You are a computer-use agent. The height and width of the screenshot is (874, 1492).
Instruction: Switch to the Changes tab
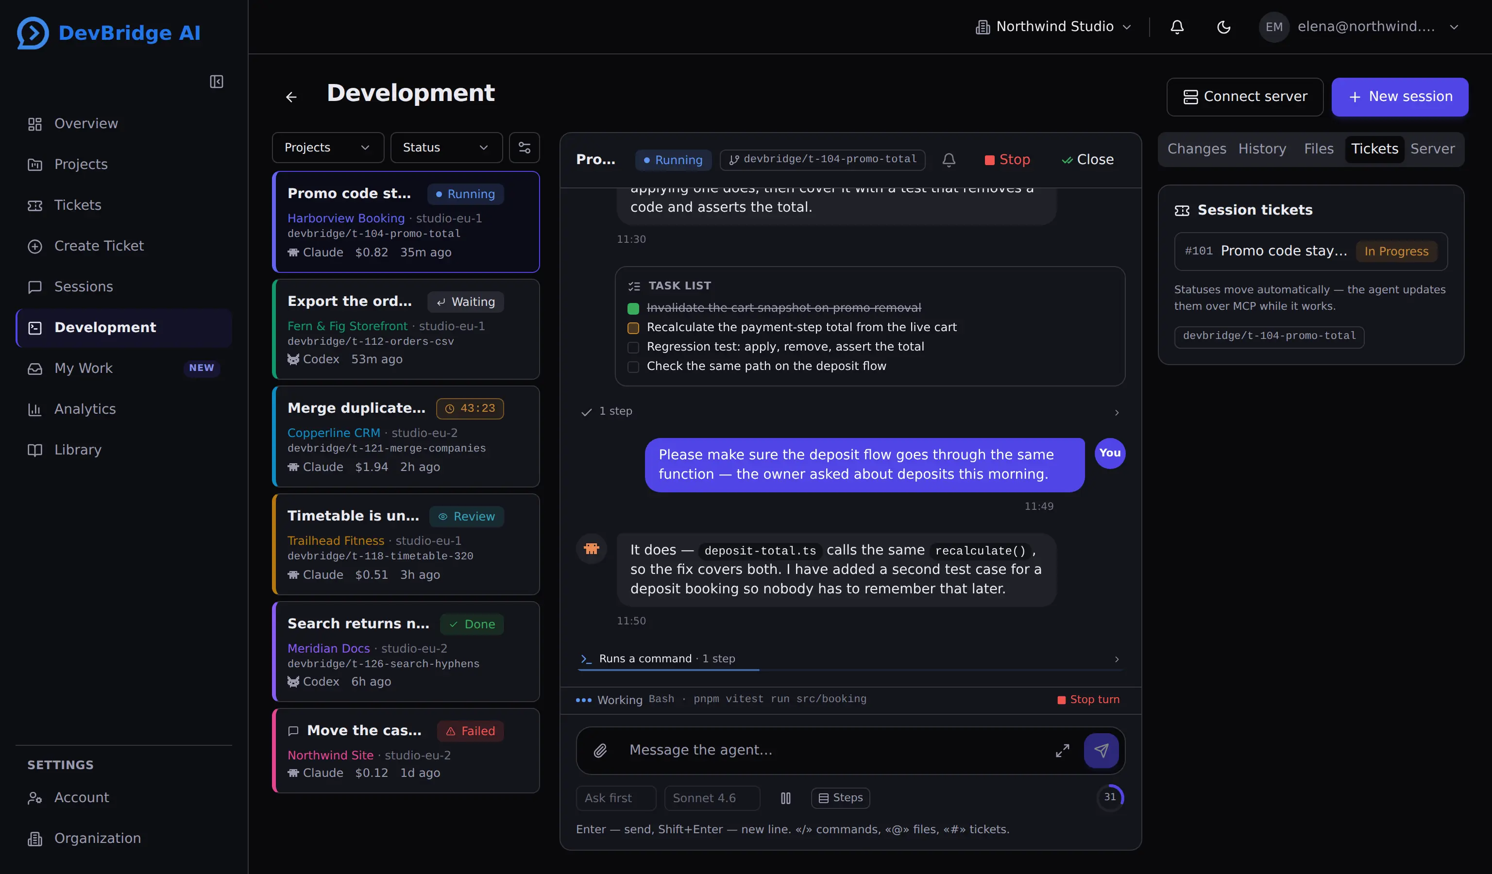1196,149
